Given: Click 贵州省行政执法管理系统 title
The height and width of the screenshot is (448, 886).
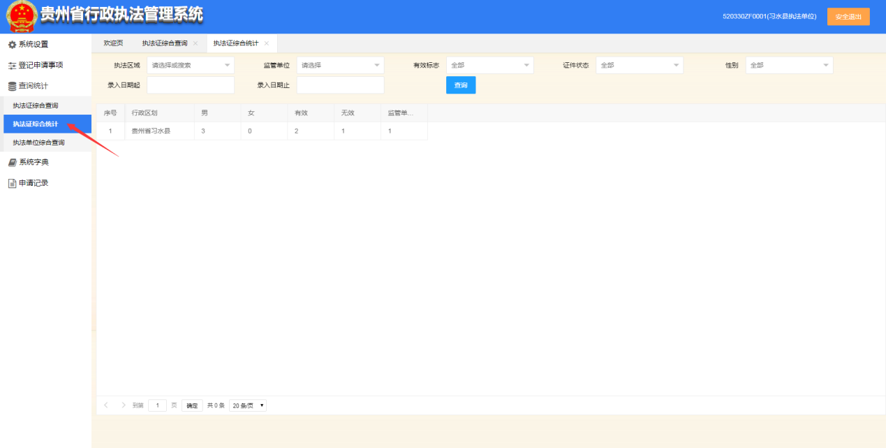Looking at the screenshot, I should pyautogui.click(x=122, y=15).
